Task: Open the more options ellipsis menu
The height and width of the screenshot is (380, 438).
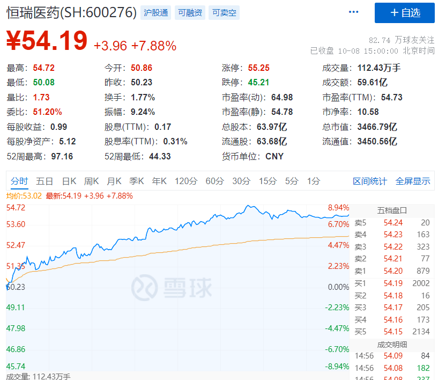Action: point(353,12)
